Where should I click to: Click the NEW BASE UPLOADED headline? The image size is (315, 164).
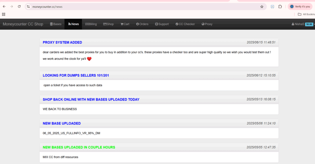point(62,123)
